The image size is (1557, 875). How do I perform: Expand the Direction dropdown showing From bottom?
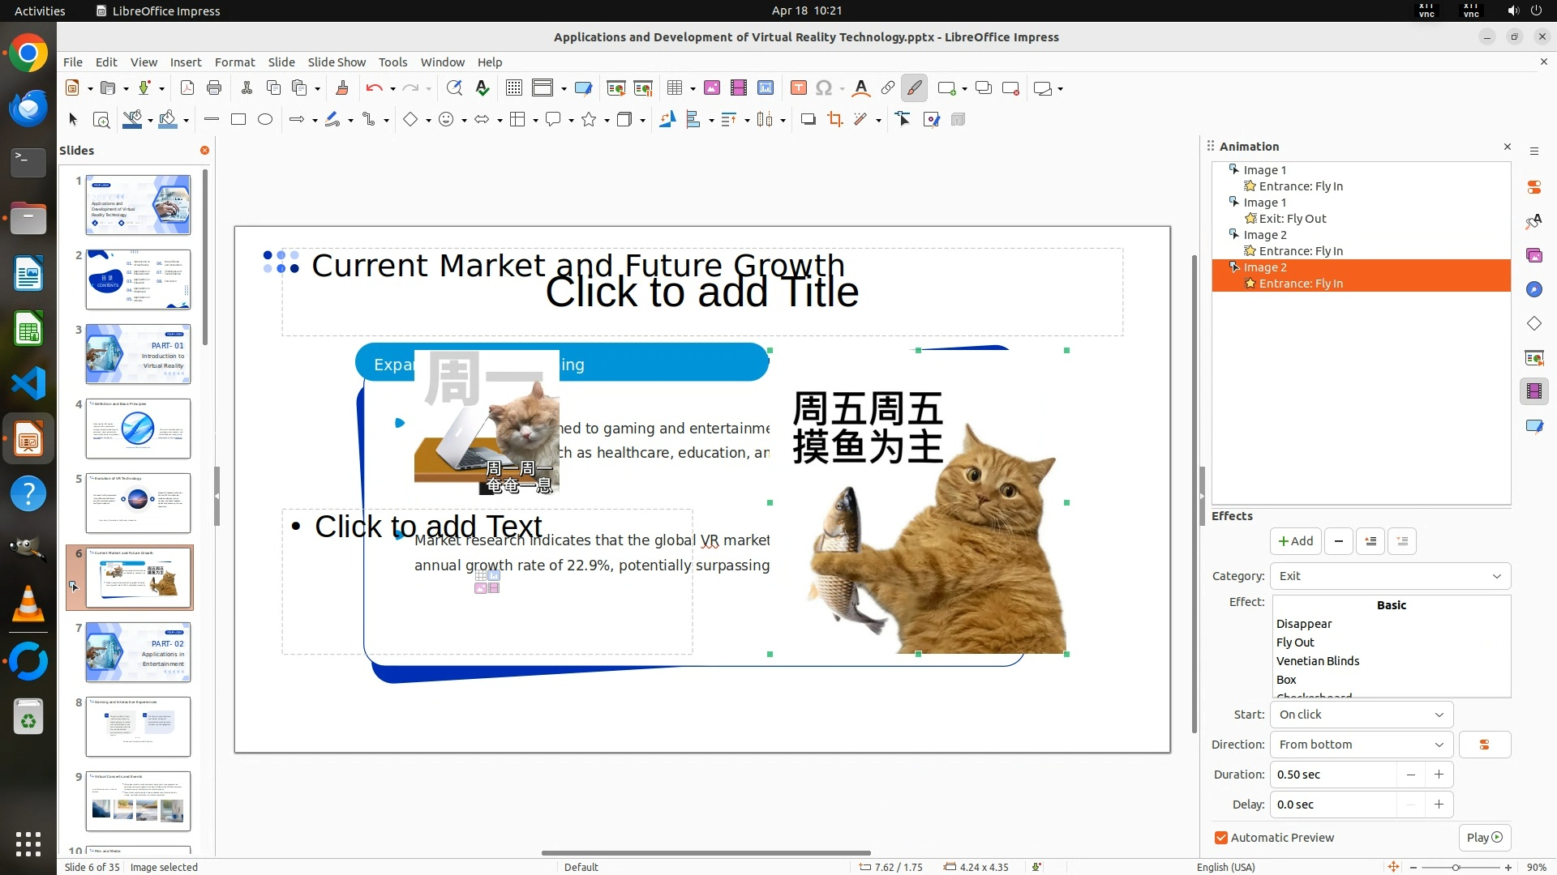tap(1361, 745)
